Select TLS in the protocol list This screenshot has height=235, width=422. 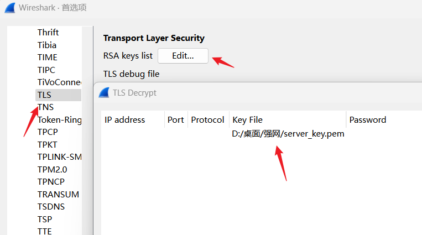coord(45,95)
